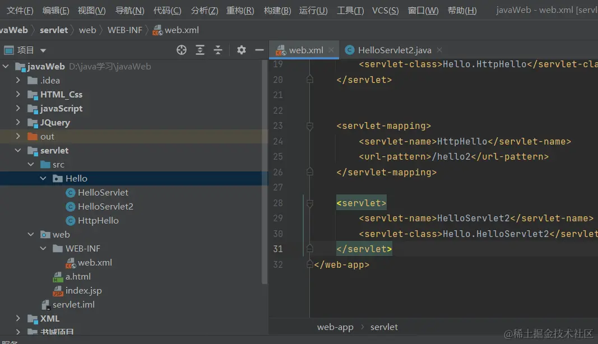Open the 窗口(W) menu
The height and width of the screenshot is (344, 598).
pyautogui.click(x=423, y=10)
